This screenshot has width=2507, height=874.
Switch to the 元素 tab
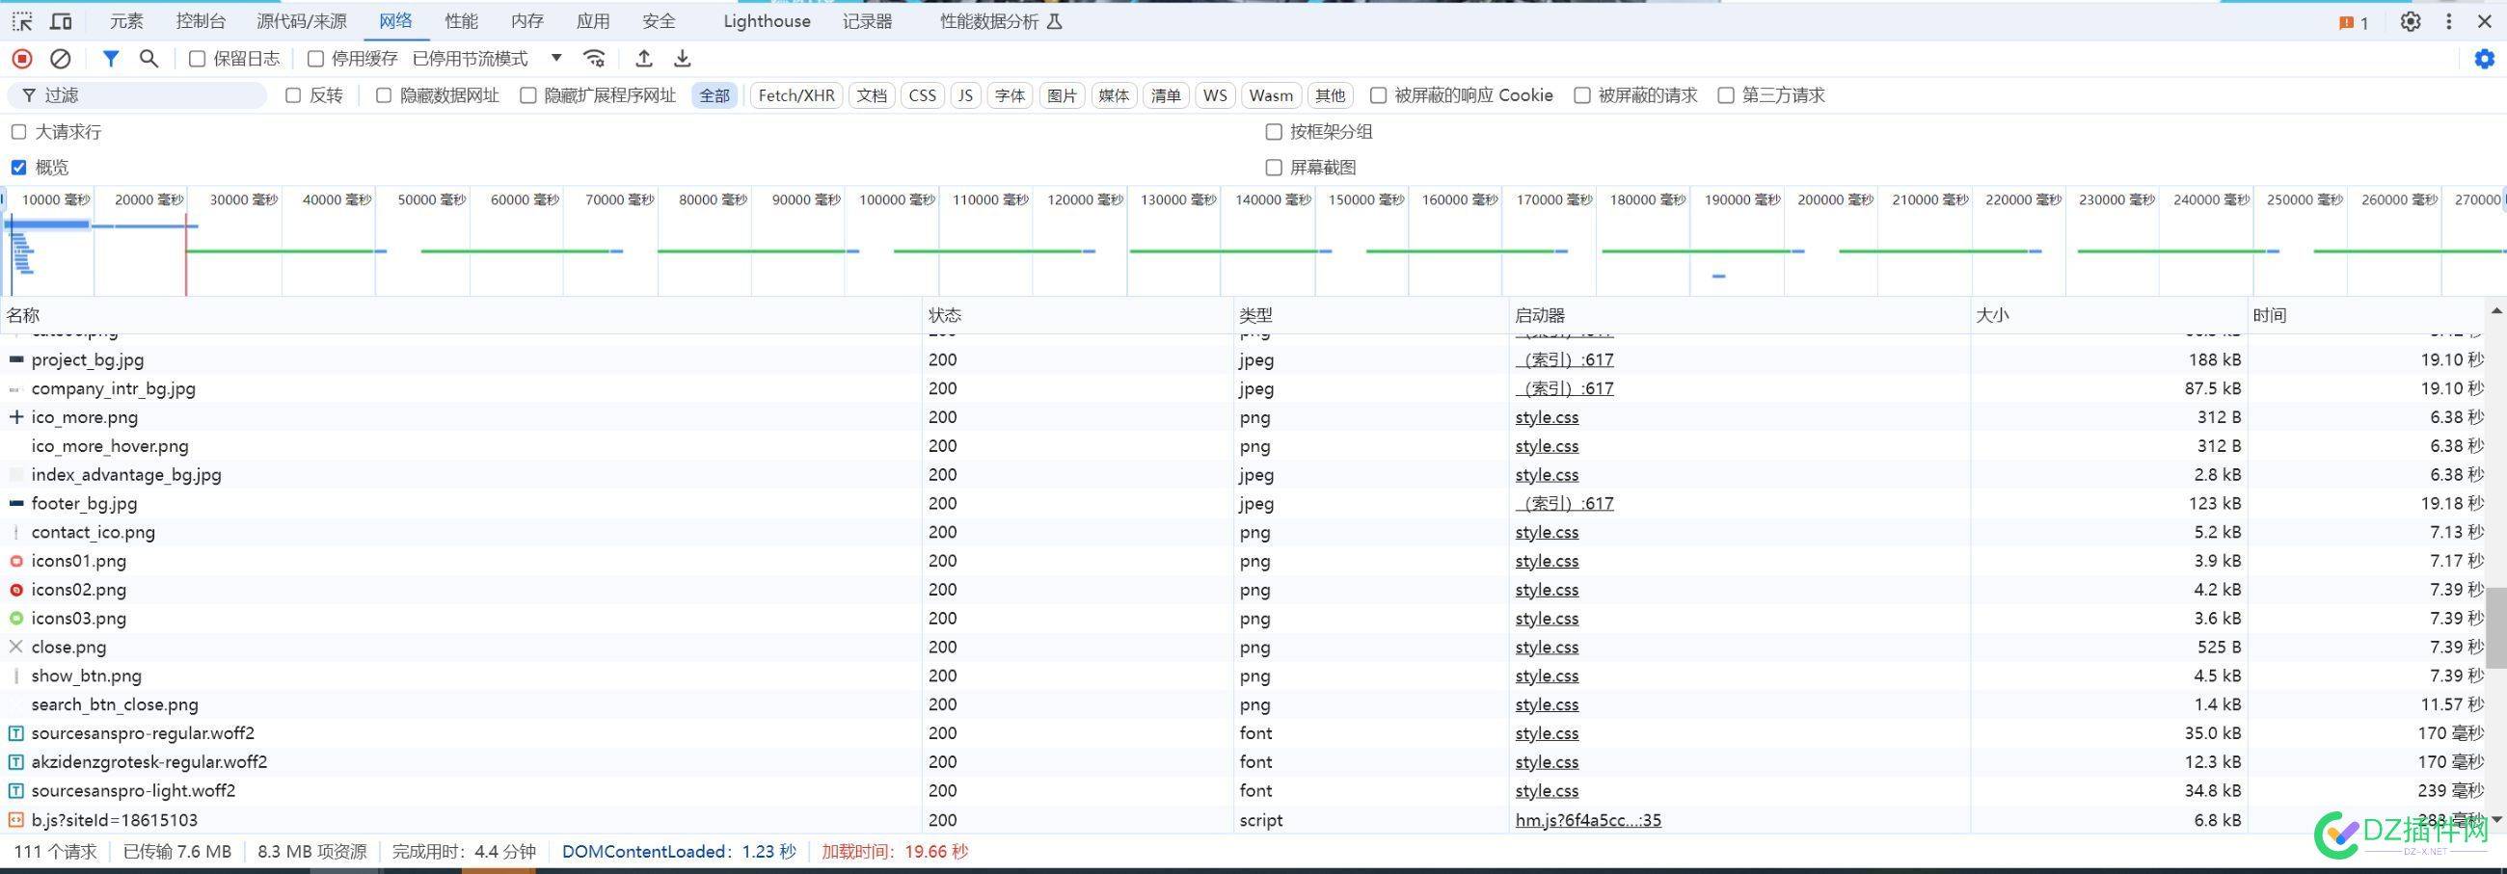125,21
